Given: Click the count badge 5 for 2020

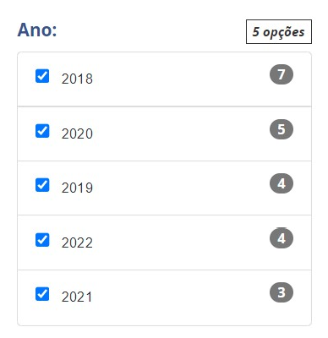Looking at the screenshot, I should point(282,129).
